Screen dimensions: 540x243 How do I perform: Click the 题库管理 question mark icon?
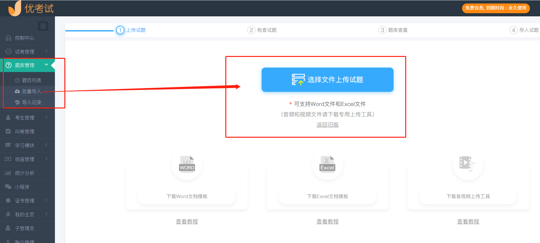click(x=9, y=65)
